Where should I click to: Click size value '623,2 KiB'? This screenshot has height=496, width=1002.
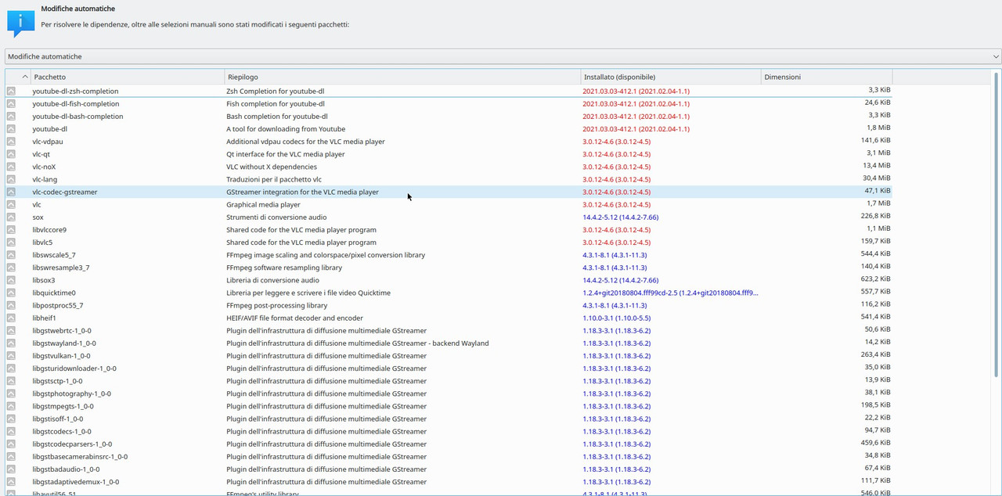875,279
